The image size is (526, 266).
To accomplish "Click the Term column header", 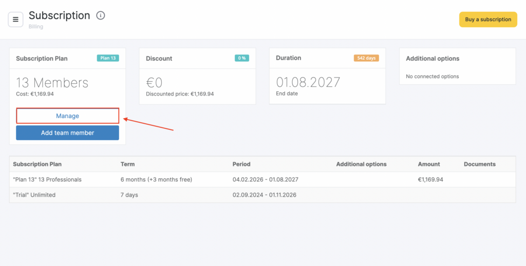I will pos(127,164).
